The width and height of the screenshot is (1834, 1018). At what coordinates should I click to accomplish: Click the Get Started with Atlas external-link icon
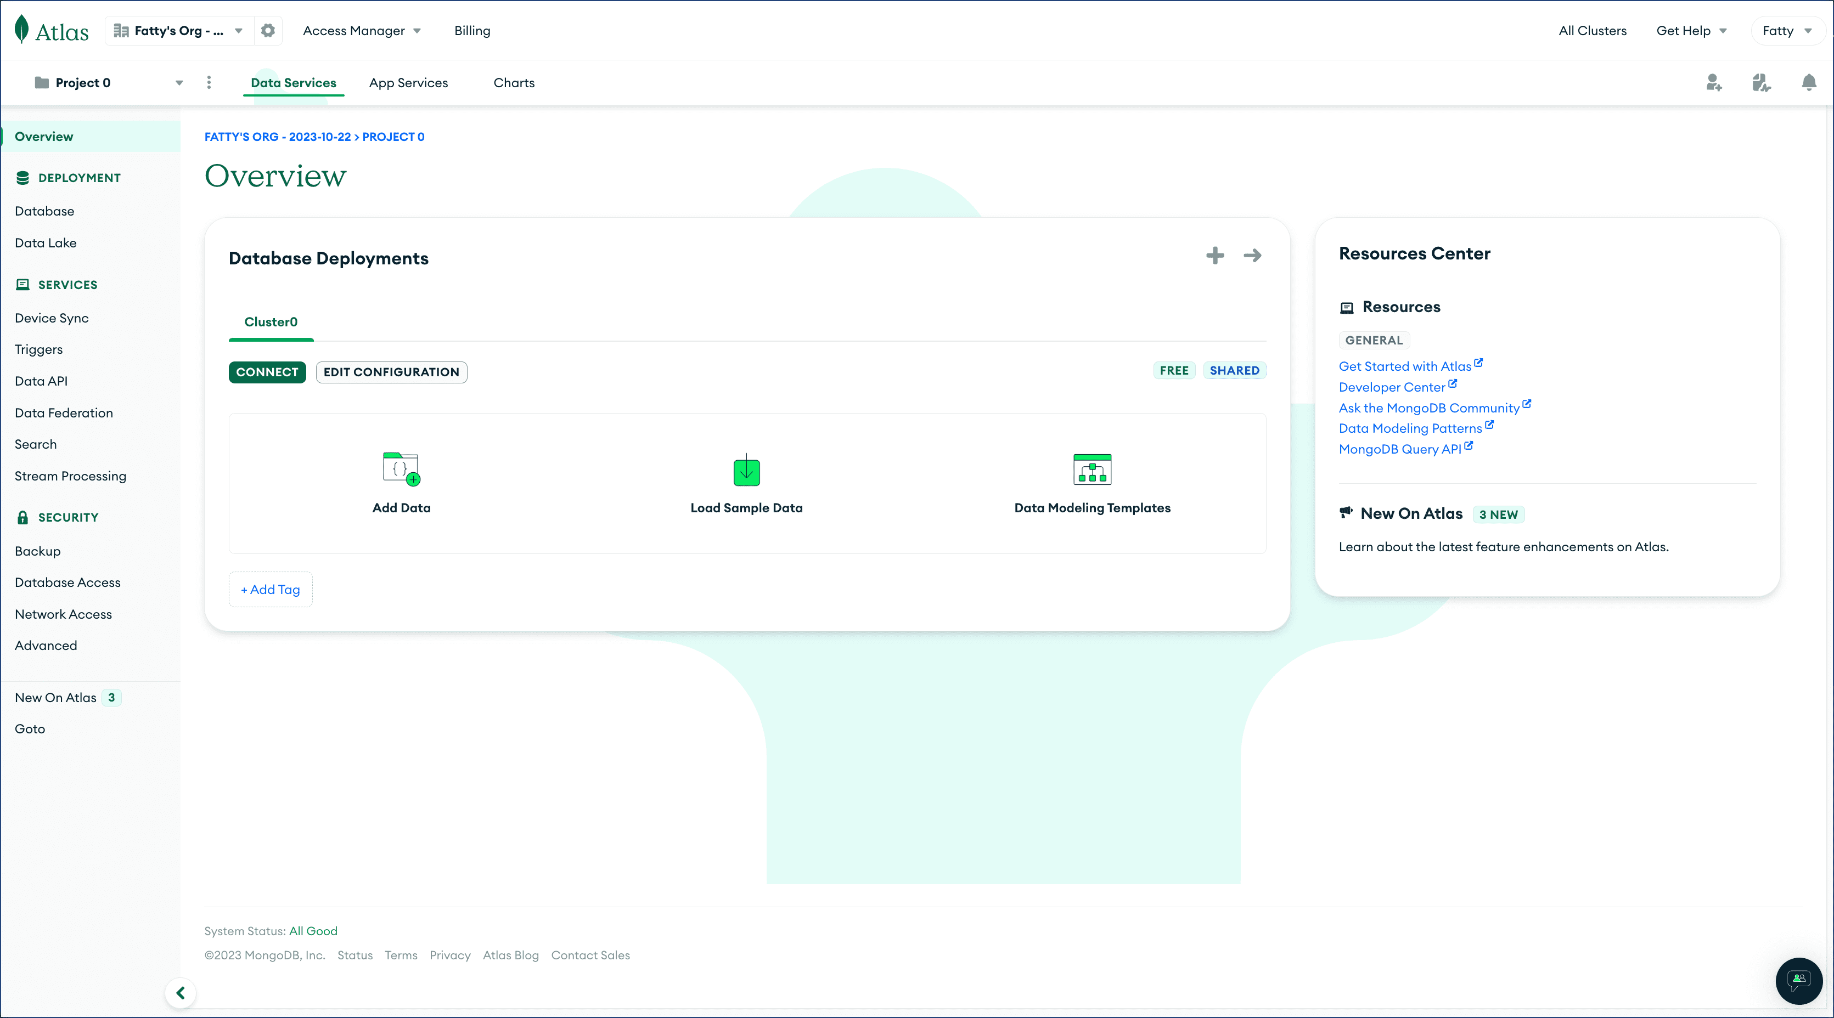tap(1479, 363)
